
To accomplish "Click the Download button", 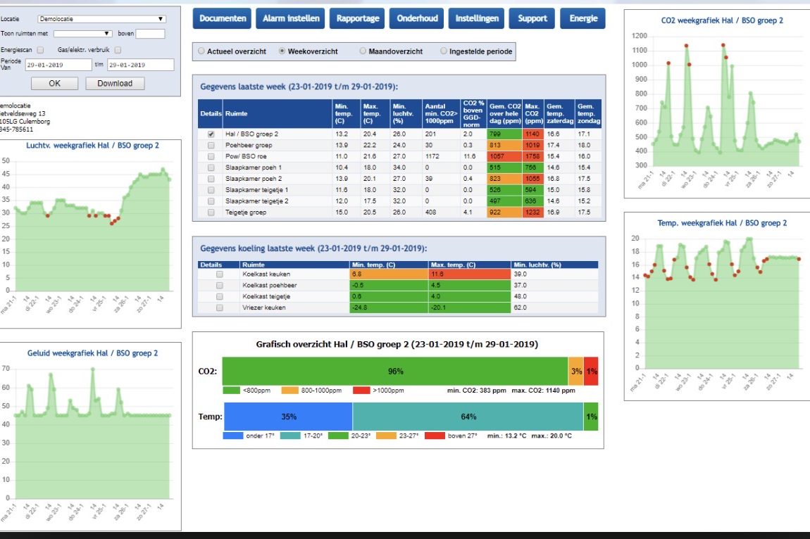I will (115, 83).
